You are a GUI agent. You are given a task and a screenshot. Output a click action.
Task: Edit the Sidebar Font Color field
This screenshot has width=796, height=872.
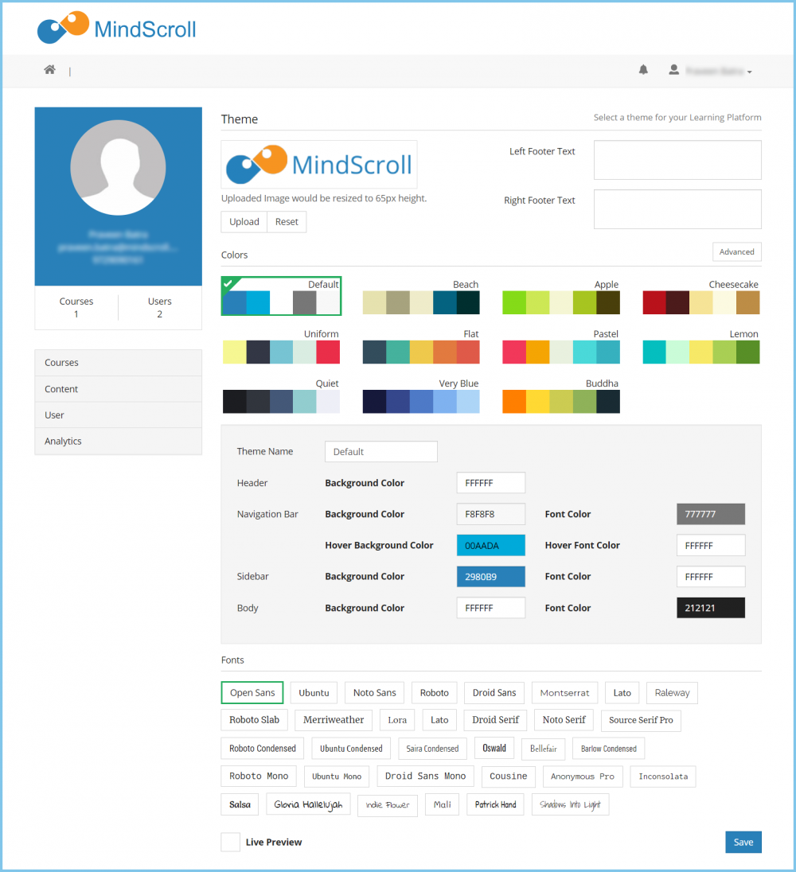point(710,577)
